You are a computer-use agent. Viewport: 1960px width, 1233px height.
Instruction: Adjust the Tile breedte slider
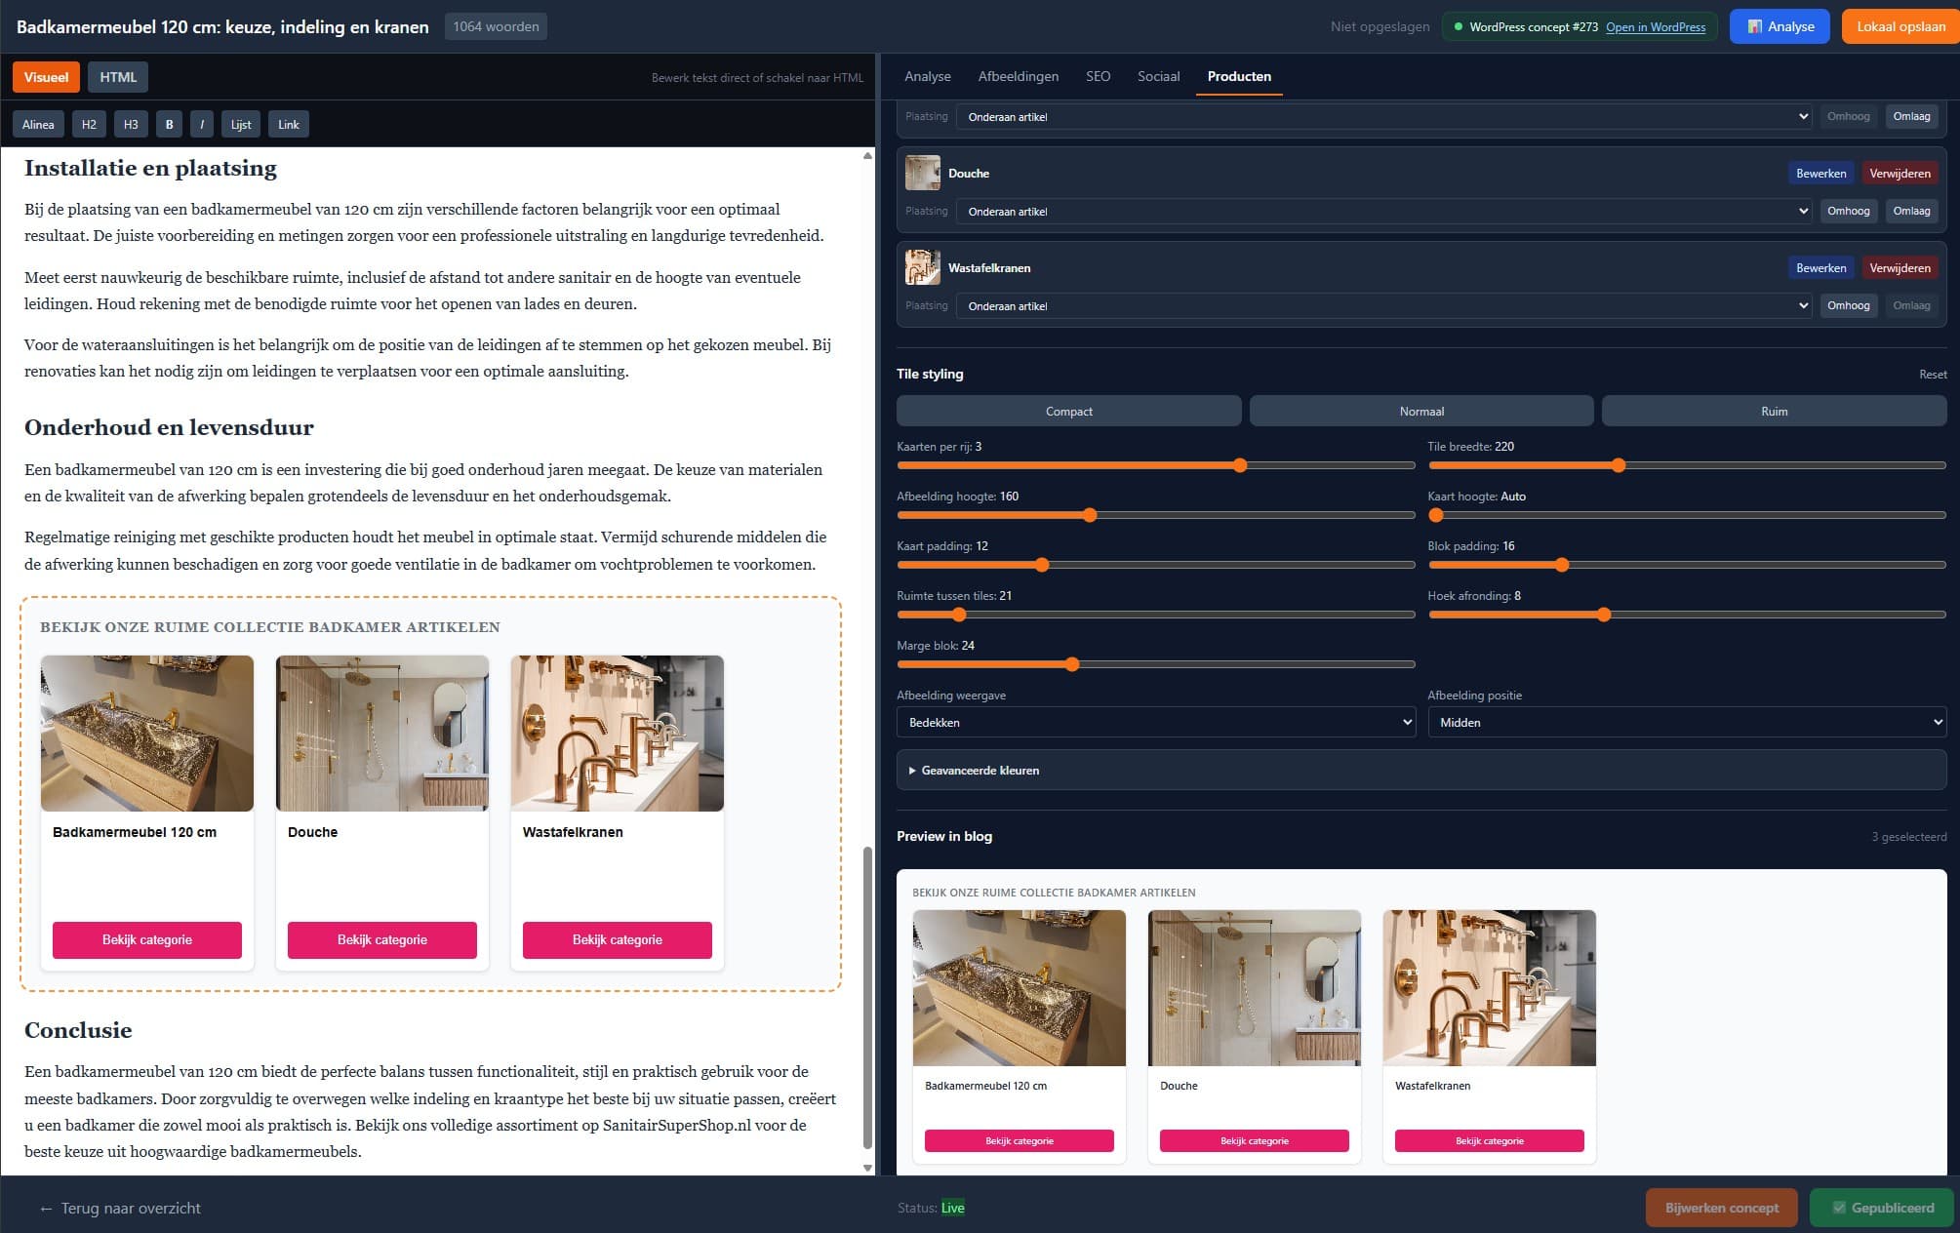tap(1687, 465)
